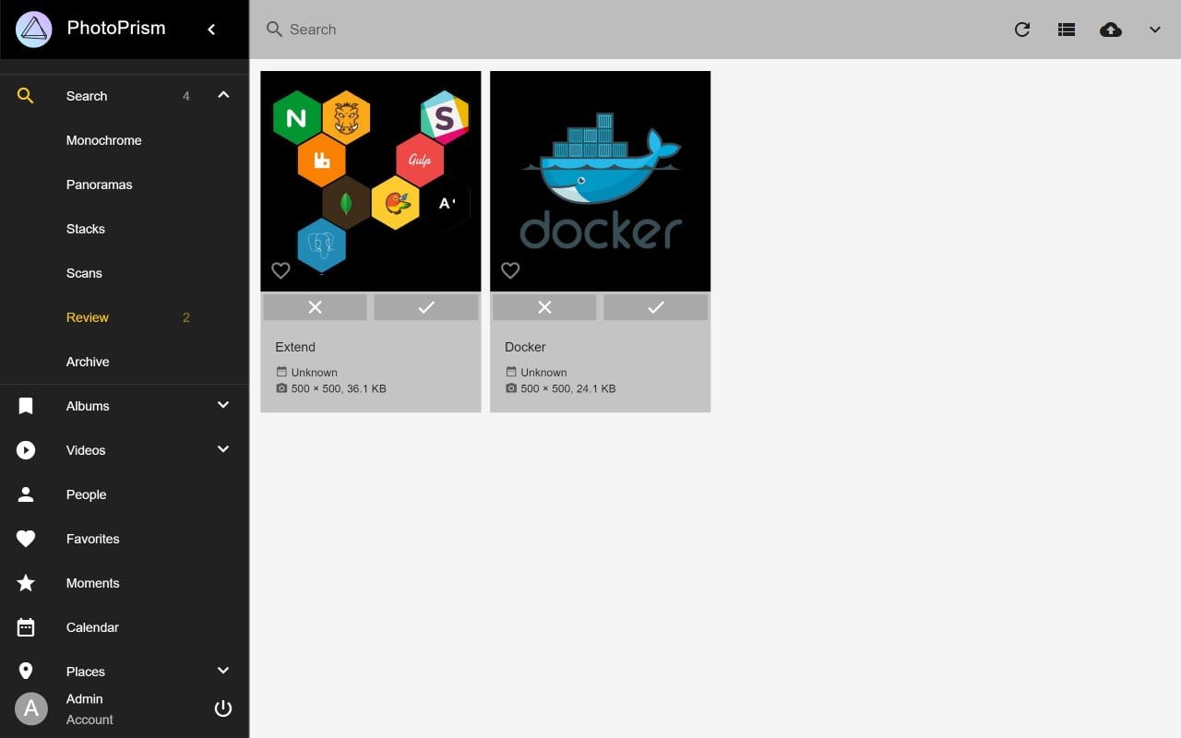Viewport: 1181px width, 738px height.
Task: Open the Panoramas link
Action: (99, 184)
